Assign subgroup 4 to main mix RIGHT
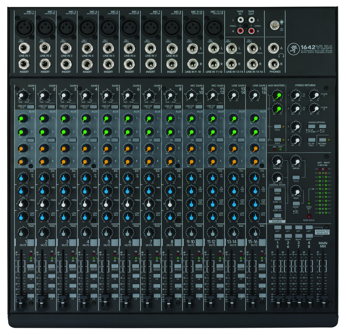 pos(309,236)
